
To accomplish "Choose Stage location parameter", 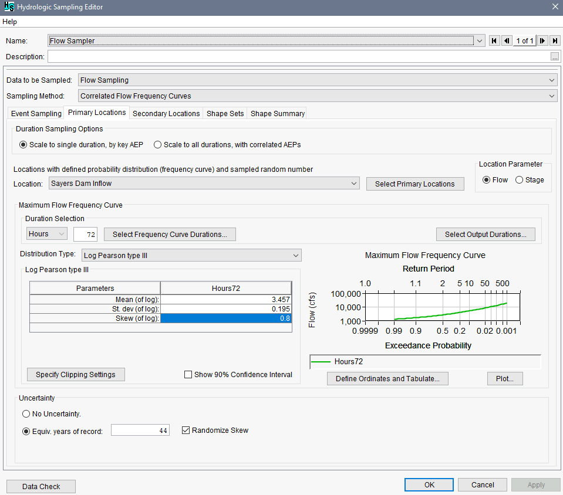I will click(519, 179).
